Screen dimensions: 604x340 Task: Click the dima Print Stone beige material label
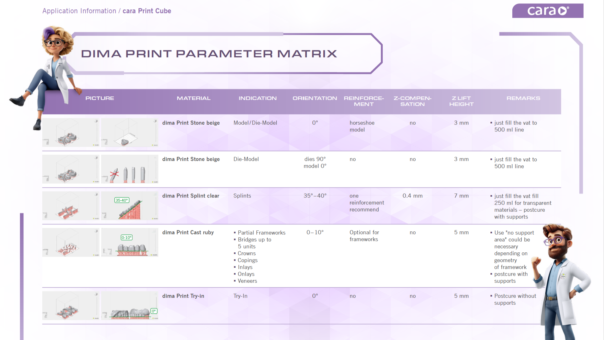click(191, 123)
